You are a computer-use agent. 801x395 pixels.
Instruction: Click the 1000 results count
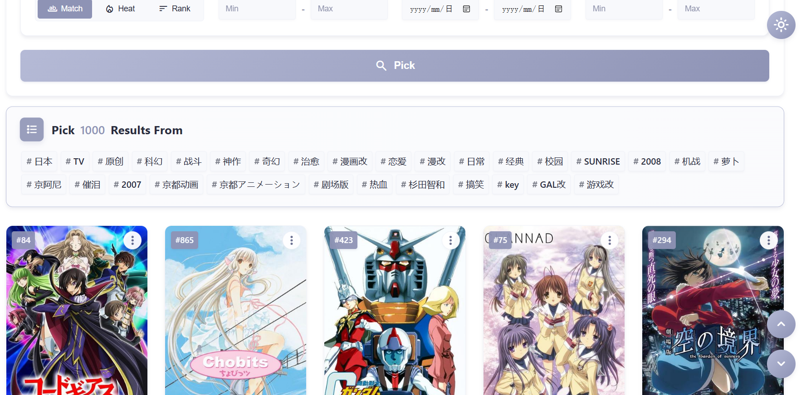tap(92, 130)
